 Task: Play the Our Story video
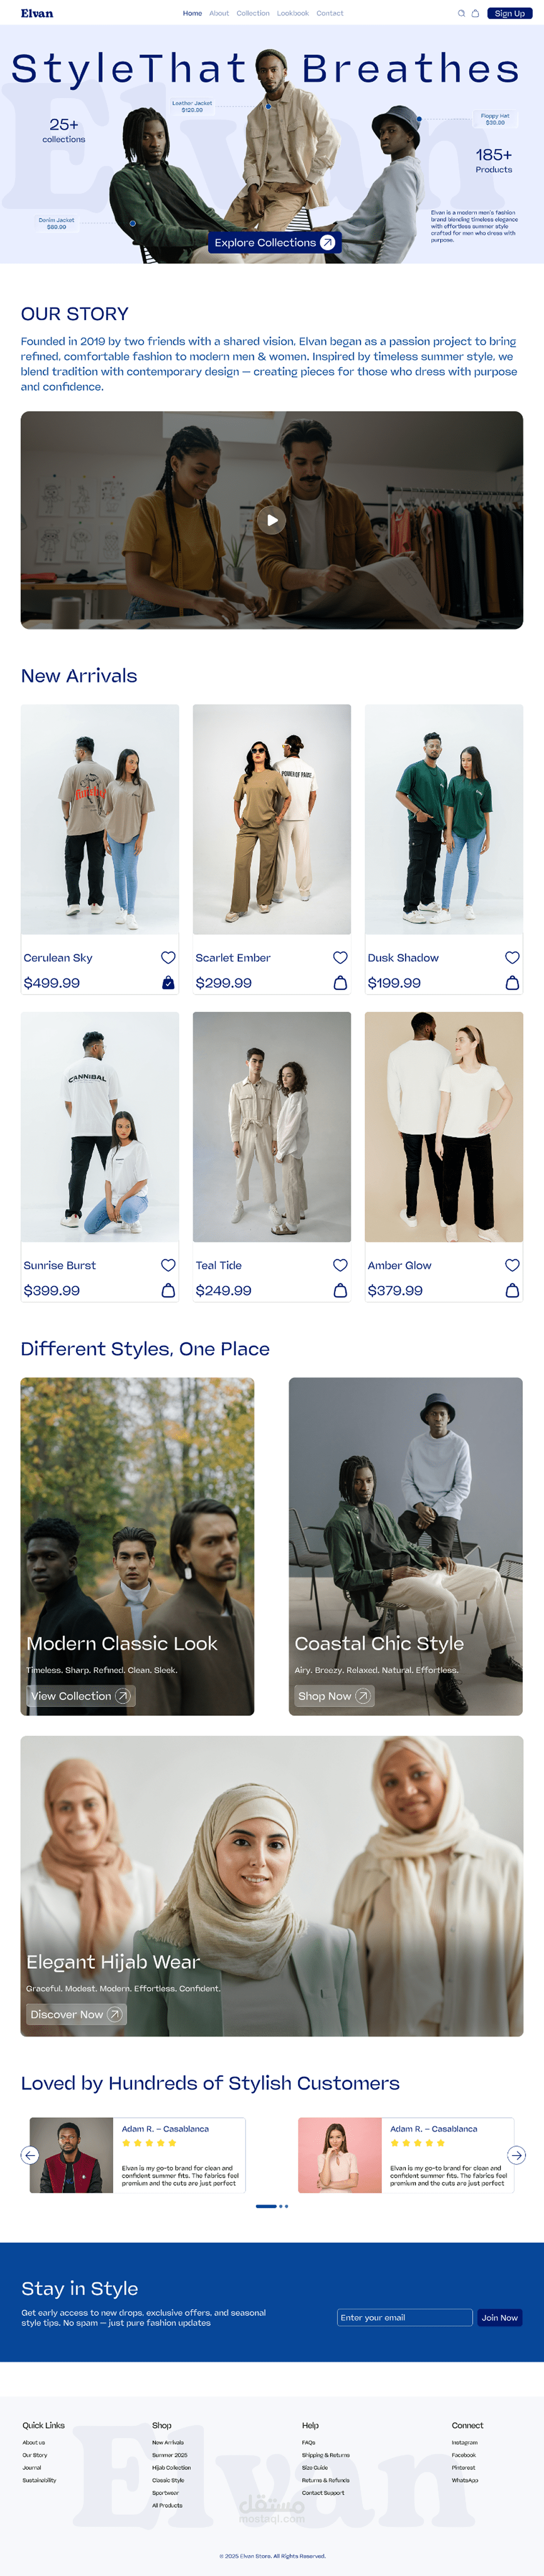[x=272, y=520]
